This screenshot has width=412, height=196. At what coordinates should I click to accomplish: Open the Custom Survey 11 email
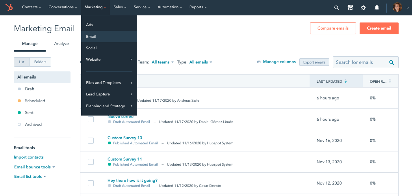click(124, 159)
